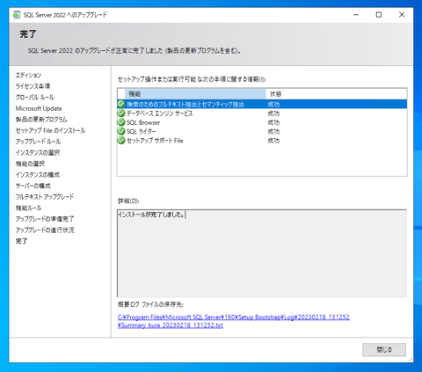Click the アップグレードの進行状況 step
Viewport: 422px width, 372px height.
tap(45, 230)
